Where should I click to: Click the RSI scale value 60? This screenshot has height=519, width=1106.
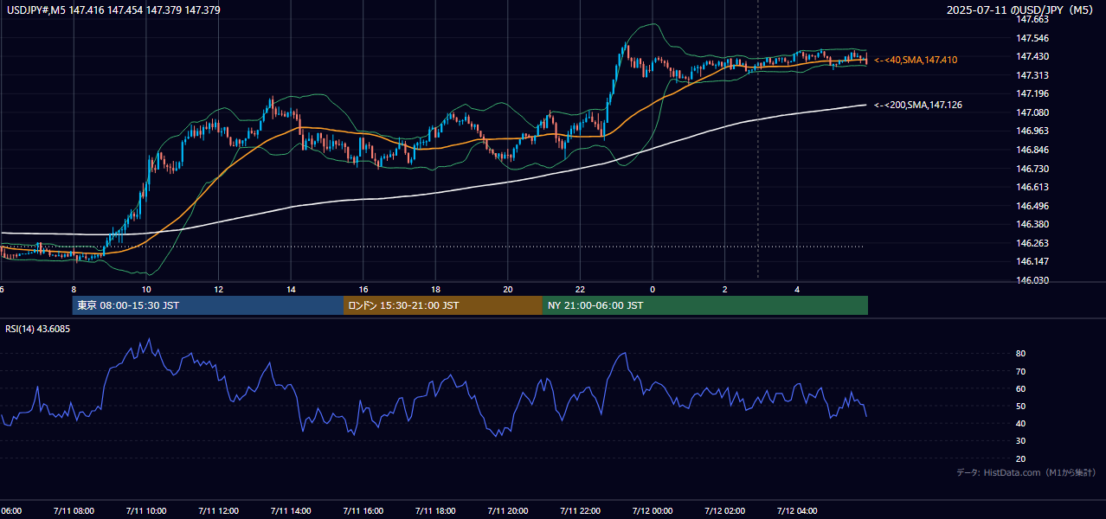[x=1020, y=388]
